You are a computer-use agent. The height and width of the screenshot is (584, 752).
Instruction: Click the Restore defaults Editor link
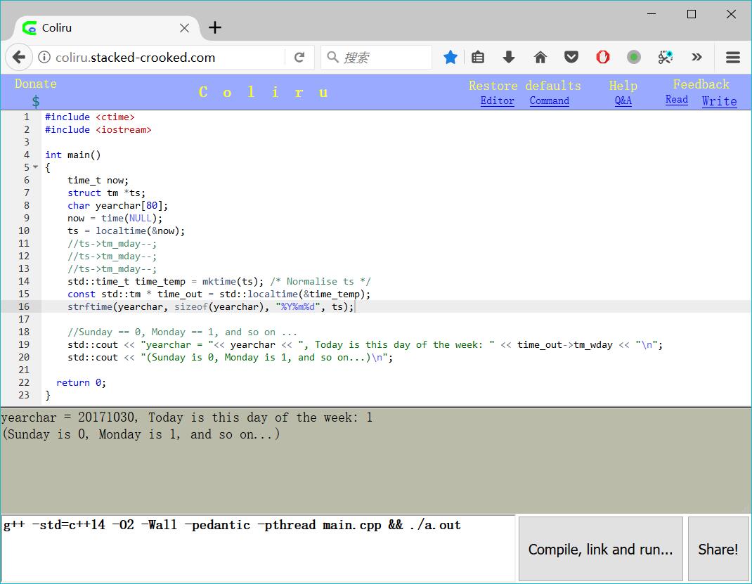497,100
